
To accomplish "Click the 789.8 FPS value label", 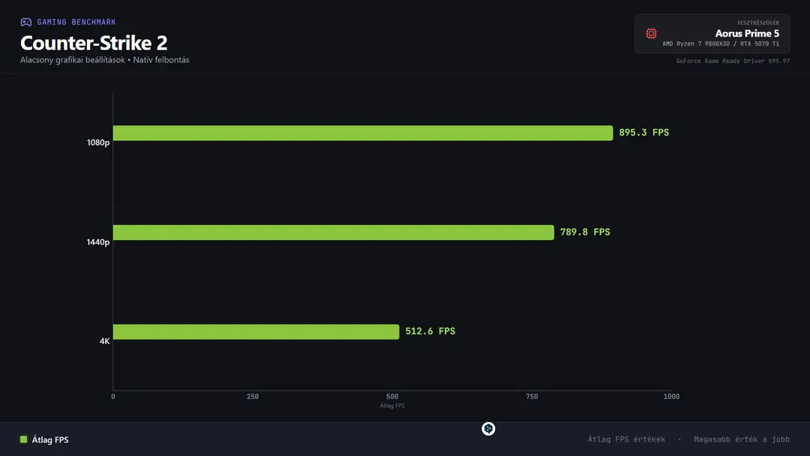I will (585, 232).
